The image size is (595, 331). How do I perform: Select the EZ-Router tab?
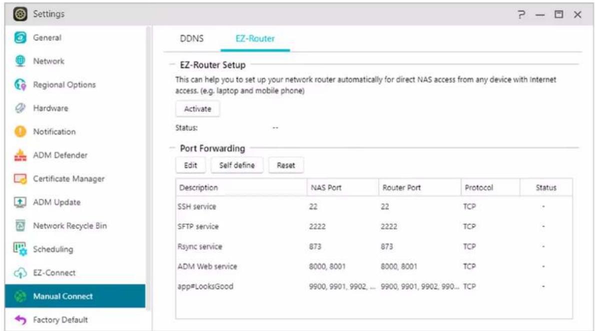(x=255, y=38)
